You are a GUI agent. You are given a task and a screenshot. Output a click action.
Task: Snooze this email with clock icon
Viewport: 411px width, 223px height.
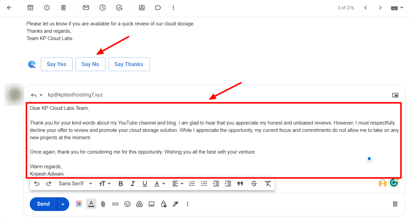[102, 8]
